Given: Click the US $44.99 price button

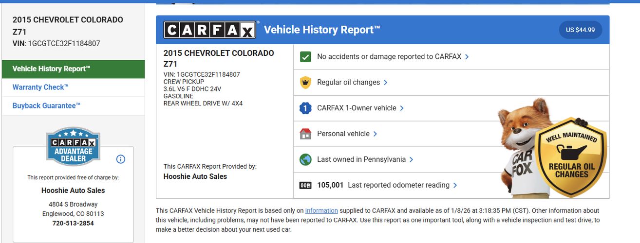Looking at the screenshot, I should coord(580,30).
